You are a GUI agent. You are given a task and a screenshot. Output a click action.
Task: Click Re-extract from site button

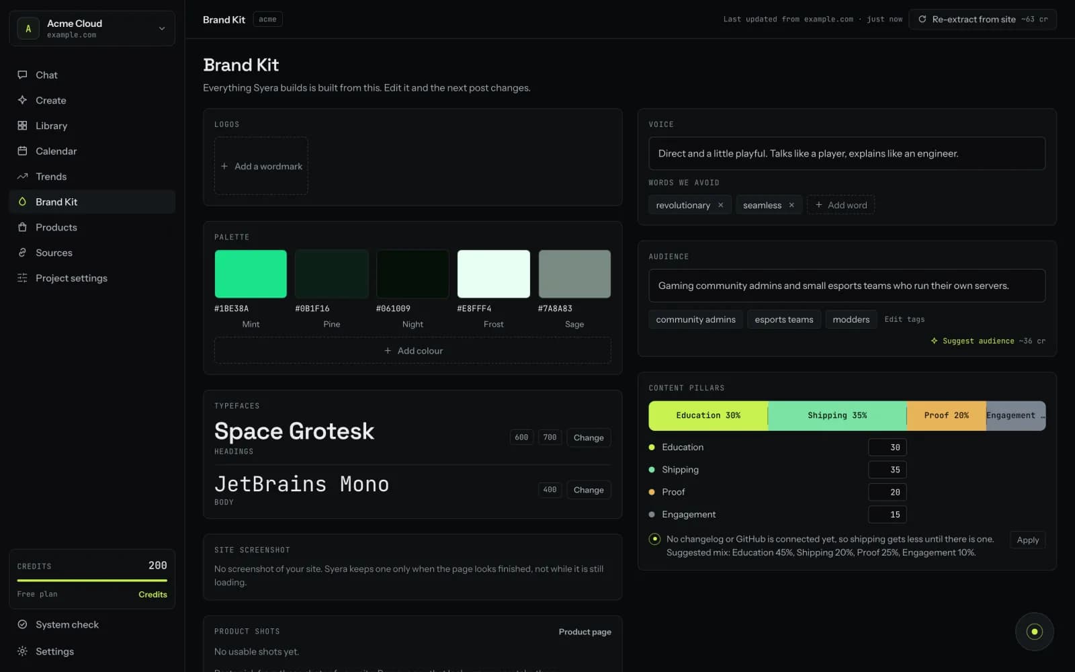982,19
